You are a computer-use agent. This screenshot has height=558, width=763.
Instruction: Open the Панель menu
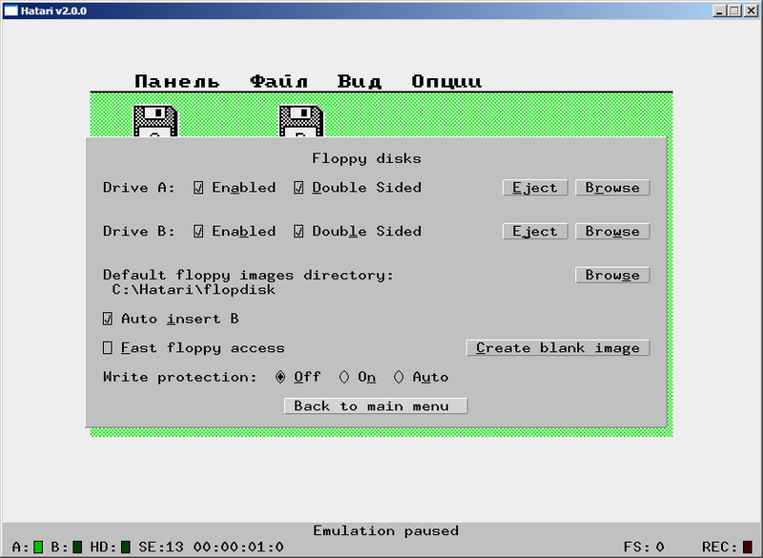pyautogui.click(x=176, y=81)
